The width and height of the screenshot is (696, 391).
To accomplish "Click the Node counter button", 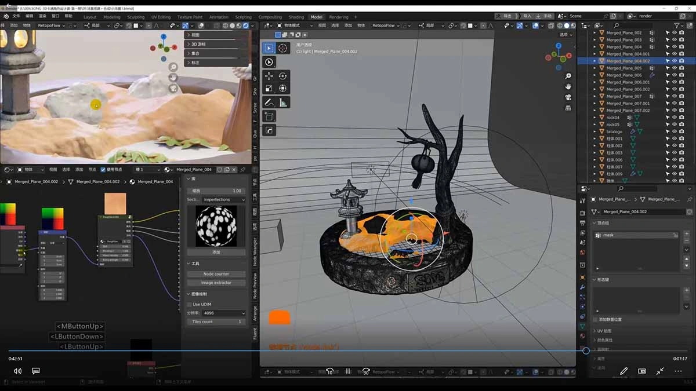I will [x=215, y=273].
